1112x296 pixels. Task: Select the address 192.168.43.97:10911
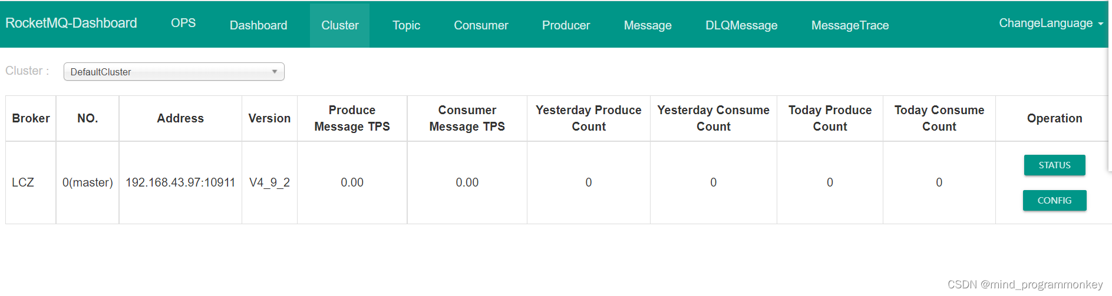[x=180, y=182]
